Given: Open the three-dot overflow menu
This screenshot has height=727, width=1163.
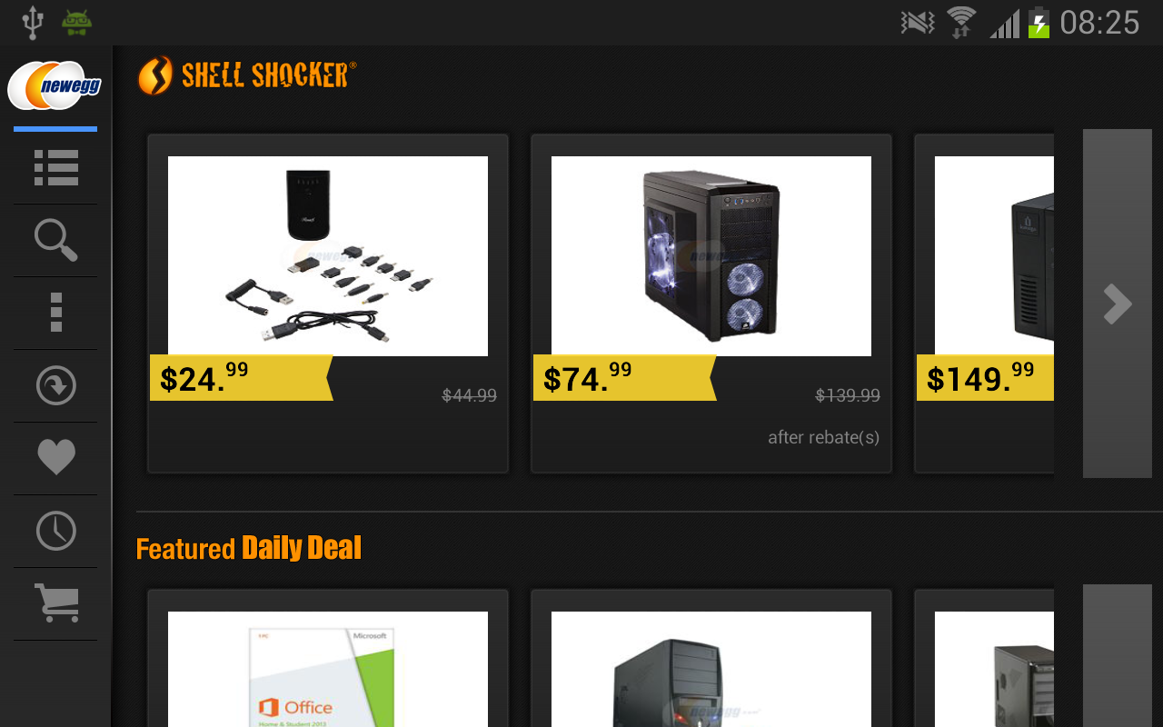Looking at the screenshot, I should pyautogui.click(x=55, y=313).
